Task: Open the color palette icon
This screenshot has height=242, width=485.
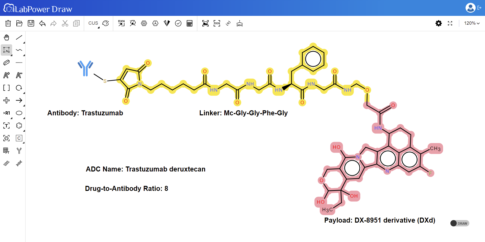Action: pyautogui.click(x=106, y=23)
